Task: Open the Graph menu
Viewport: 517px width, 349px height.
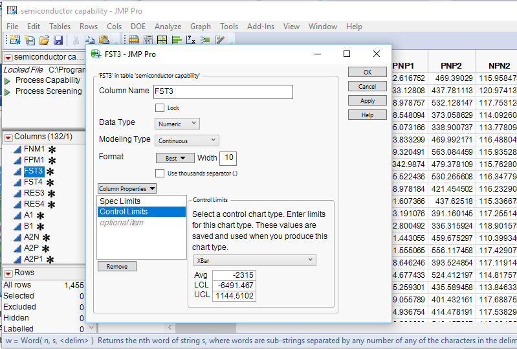Action: point(201,27)
